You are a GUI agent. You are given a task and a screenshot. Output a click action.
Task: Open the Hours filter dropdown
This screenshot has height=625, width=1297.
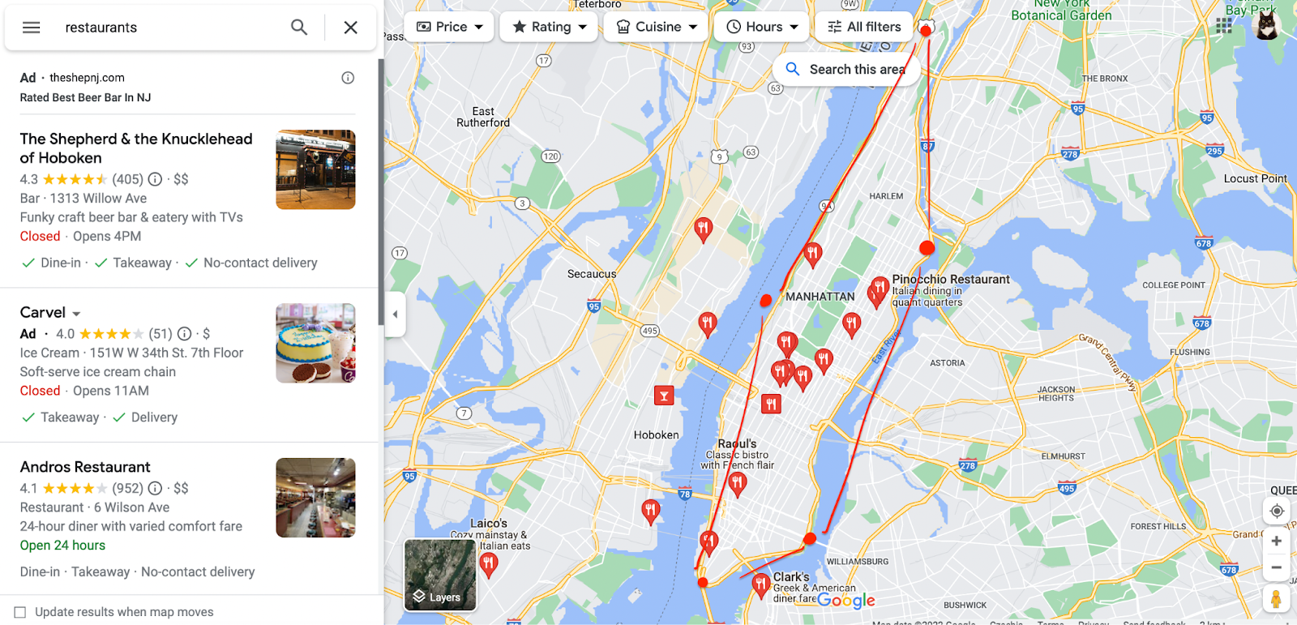[x=762, y=27]
